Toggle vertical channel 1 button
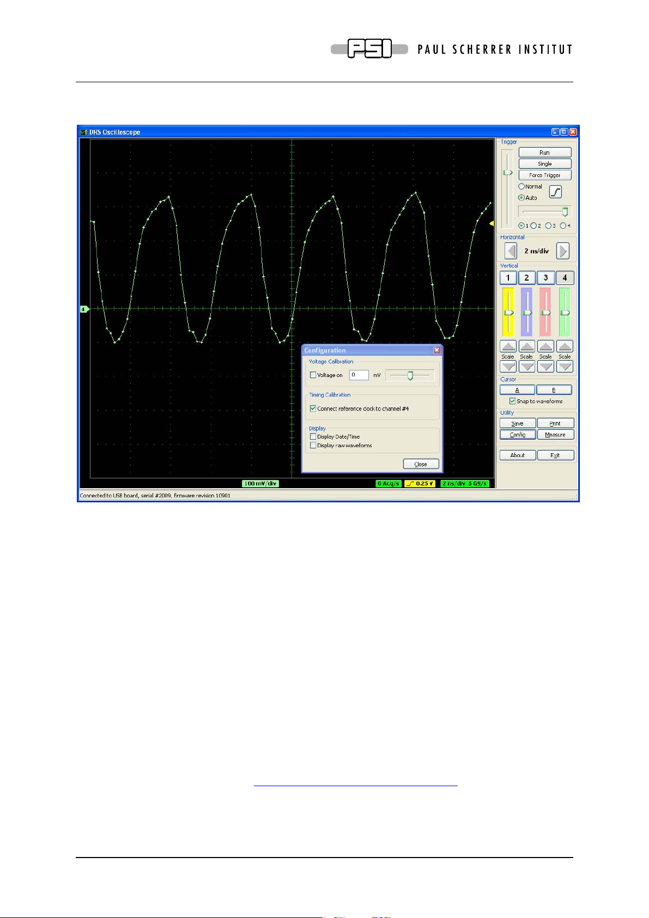Viewport: 649px width, 918px height. [508, 278]
